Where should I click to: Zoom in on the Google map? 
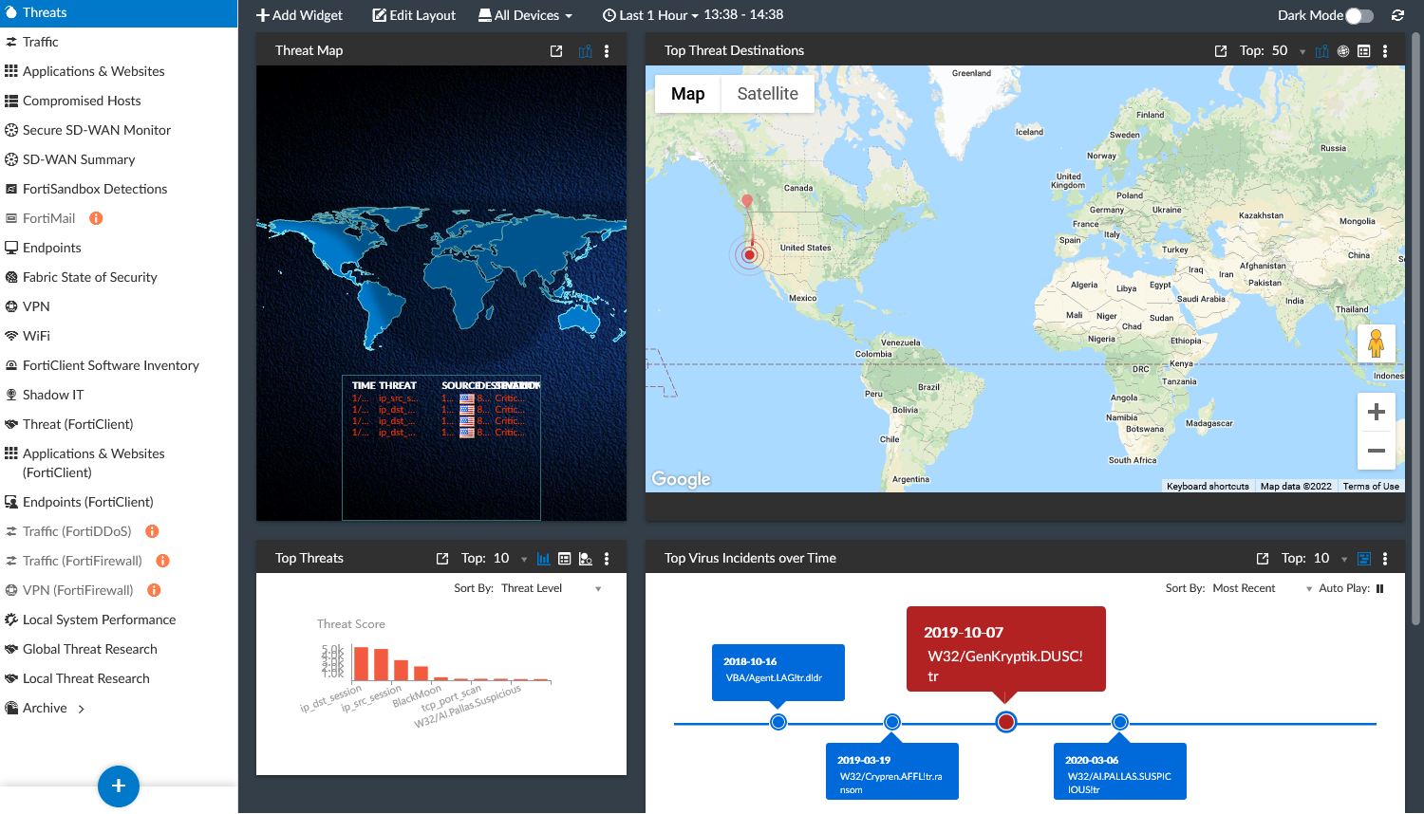coord(1376,412)
